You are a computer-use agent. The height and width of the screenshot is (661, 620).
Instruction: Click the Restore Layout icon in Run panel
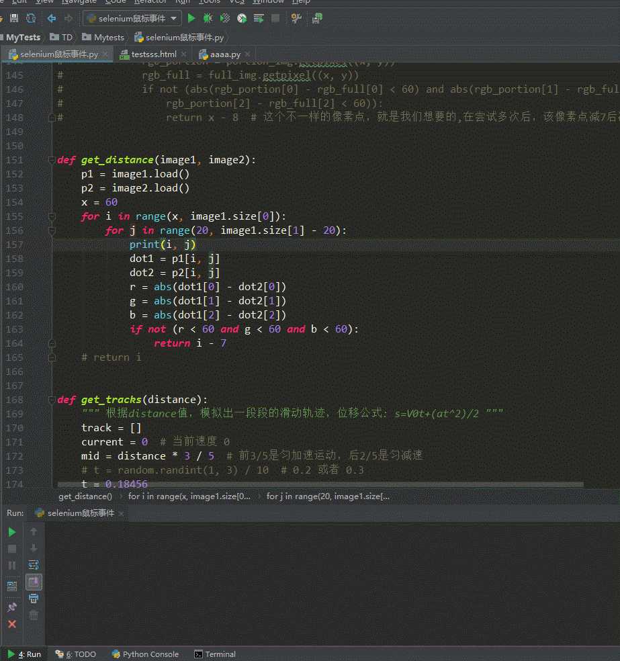[12, 586]
